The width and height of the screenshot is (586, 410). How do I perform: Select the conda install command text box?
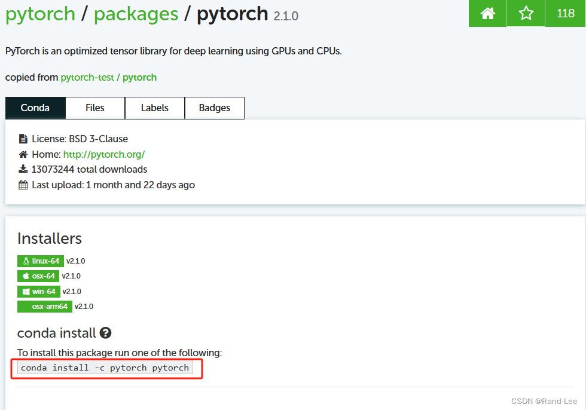tap(105, 368)
